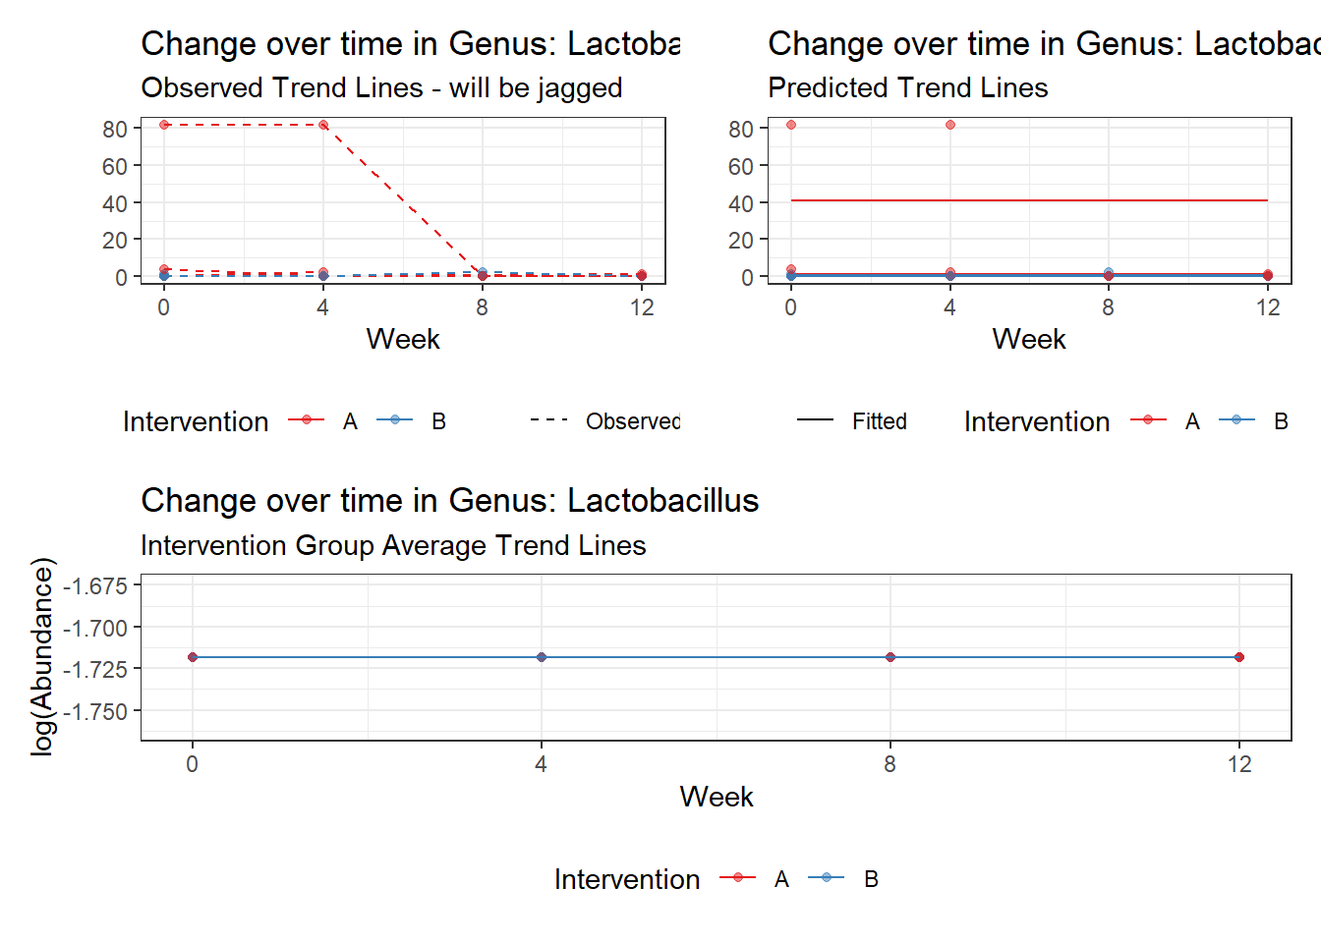Screen dimensions: 1321x943
Task: Click the 'Intervention Group Average Trend Lines' subtitle
Action: click(x=393, y=545)
